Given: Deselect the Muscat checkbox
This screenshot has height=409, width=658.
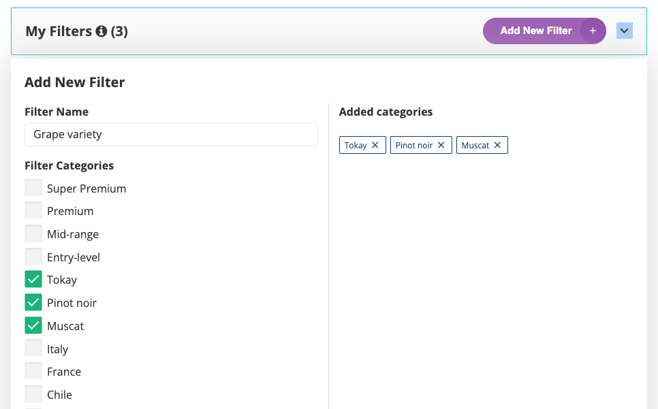Looking at the screenshot, I should [33, 325].
